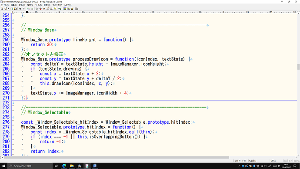This screenshot has width=300, height=169.
Task: Show hidden system tray icons
Action: (x=239, y=166)
